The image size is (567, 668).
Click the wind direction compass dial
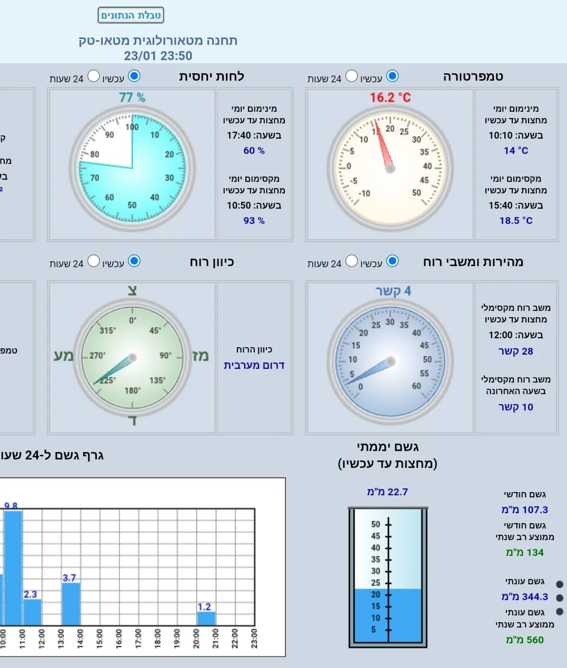(x=132, y=358)
